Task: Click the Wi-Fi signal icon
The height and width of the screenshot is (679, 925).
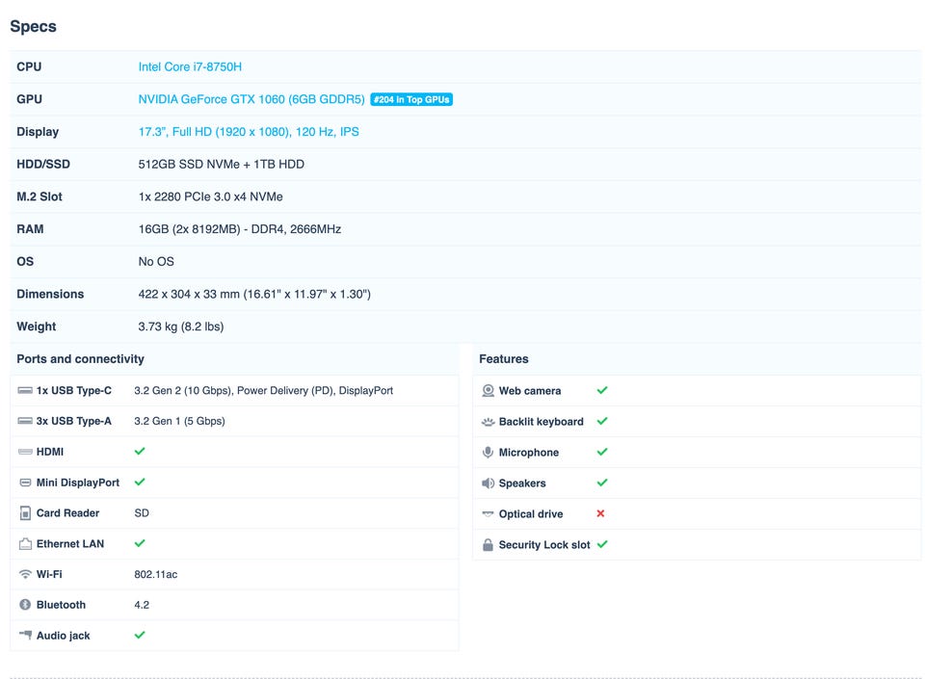Action: coord(25,574)
